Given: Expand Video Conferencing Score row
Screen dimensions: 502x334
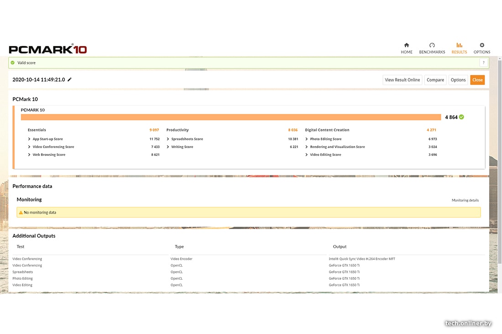Looking at the screenshot, I should coord(29,147).
